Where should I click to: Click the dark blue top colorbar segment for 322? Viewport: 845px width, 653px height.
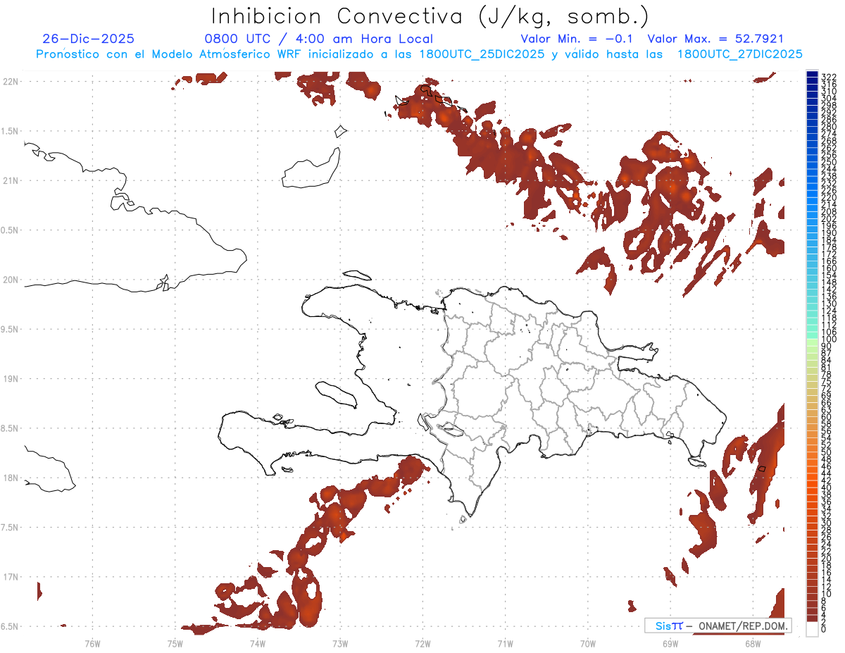[812, 74]
